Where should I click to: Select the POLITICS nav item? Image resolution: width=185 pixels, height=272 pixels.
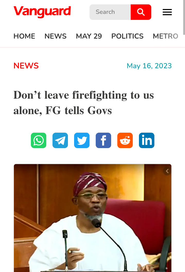pos(127,36)
